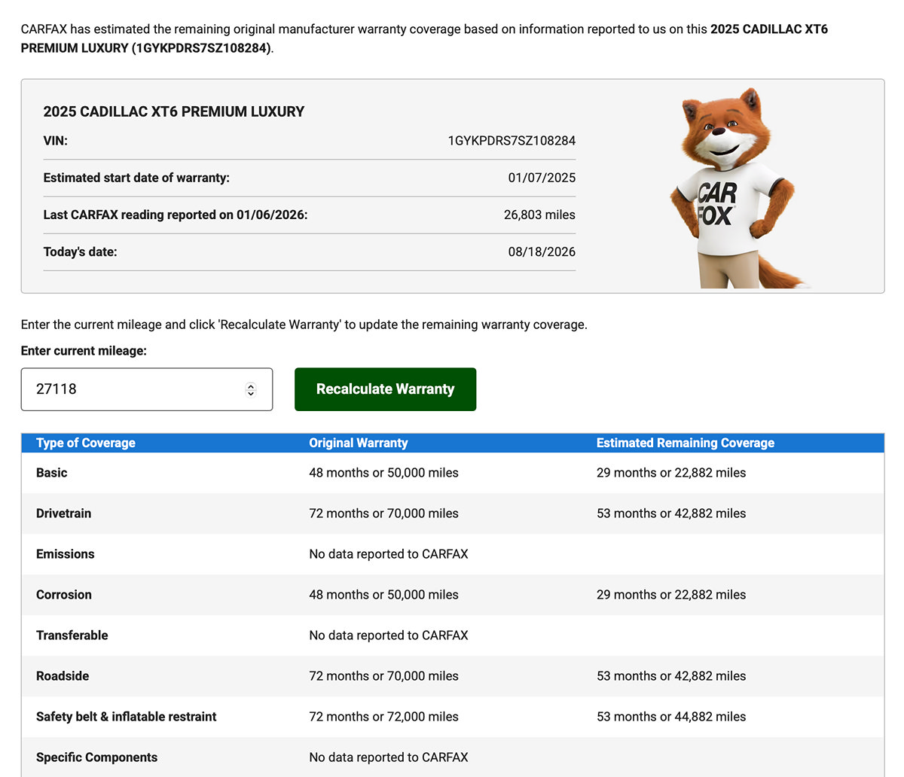Click Roadside's '72 months or 70,000 miles' original warranty
Screen dimensions: 904x777
pyautogui.click(x=383, y=676)
